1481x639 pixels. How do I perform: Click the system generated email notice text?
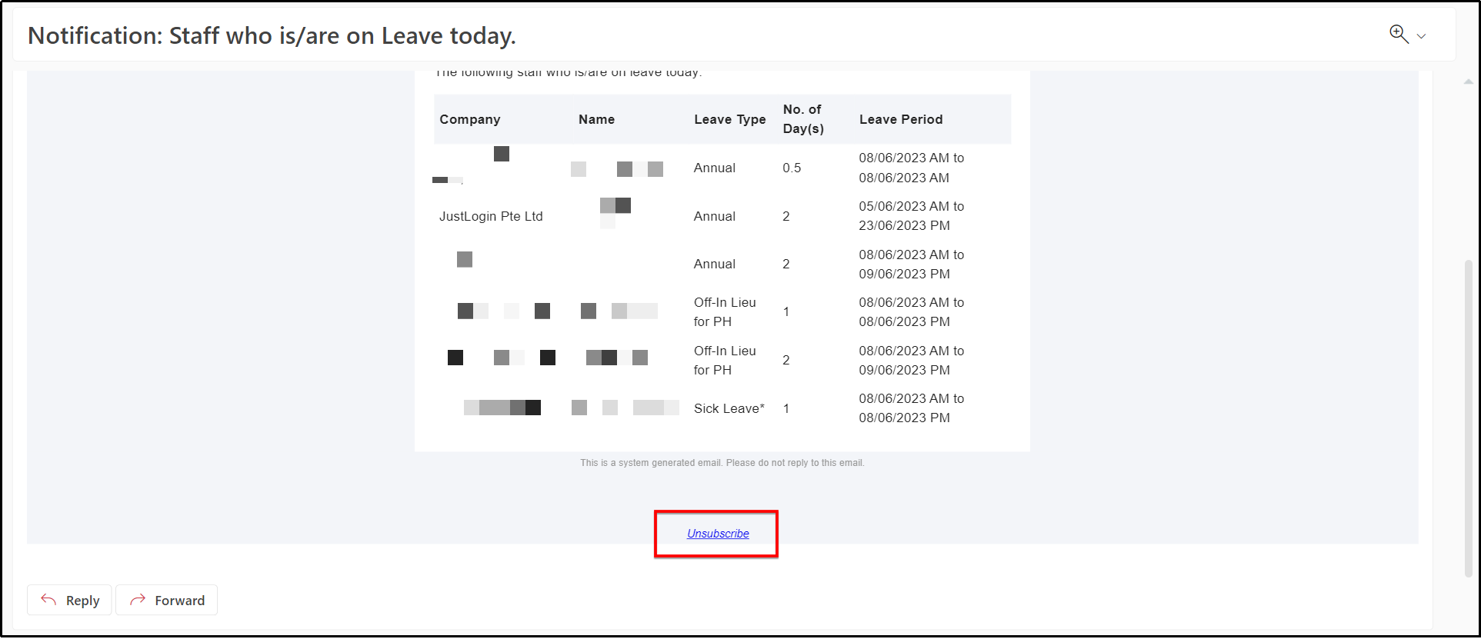coord(722,463)
